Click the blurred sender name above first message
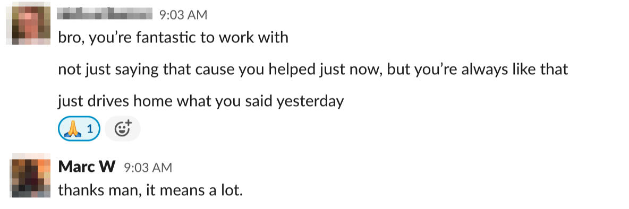The height and width of the screenshot is (209, 629). [x=105, y=15]
